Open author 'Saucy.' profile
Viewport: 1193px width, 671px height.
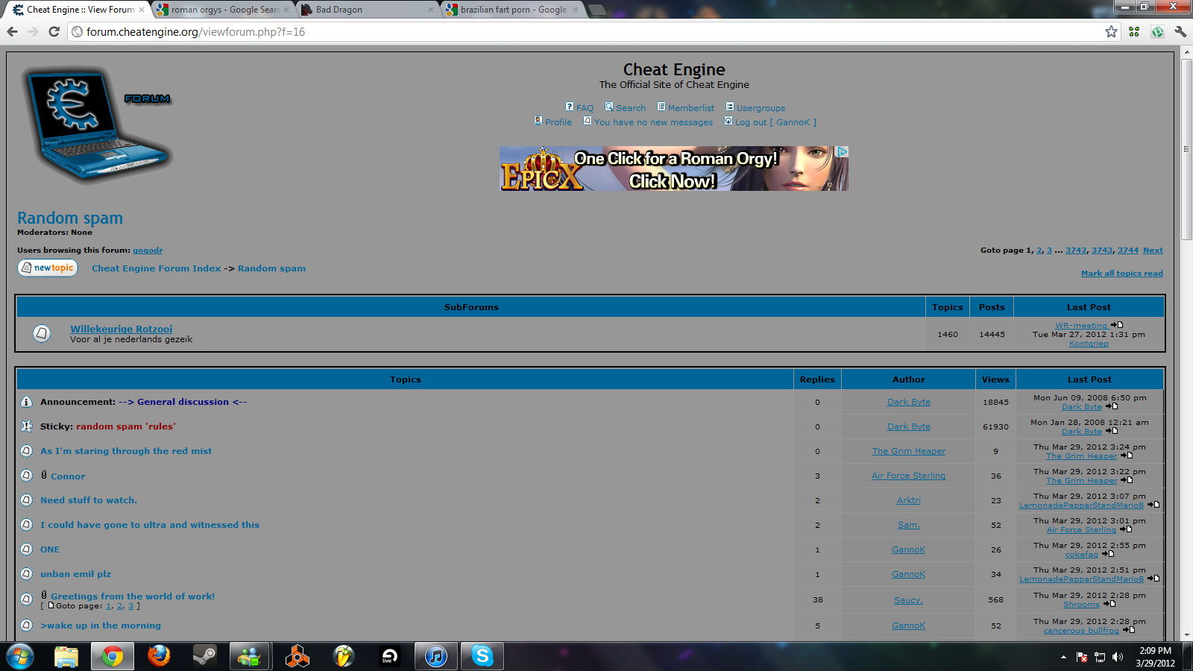908,600
